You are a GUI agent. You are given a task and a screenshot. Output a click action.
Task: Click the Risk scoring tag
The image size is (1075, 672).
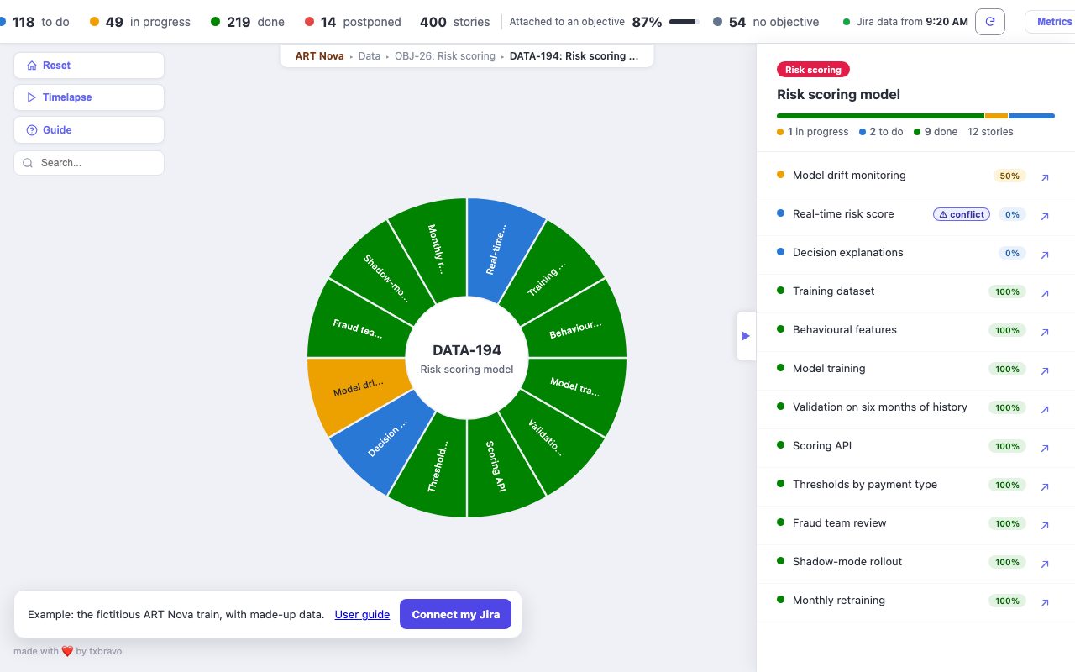[x=813, y=70]
